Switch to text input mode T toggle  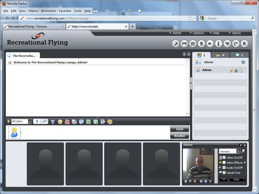point(37,122)
